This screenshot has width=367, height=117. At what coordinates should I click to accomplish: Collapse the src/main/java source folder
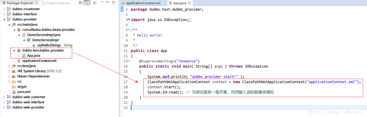9,25
